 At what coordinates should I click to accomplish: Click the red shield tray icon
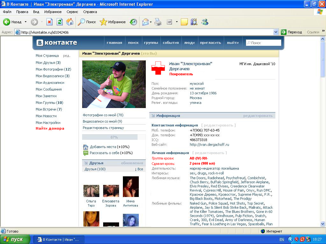pos(296,239)
